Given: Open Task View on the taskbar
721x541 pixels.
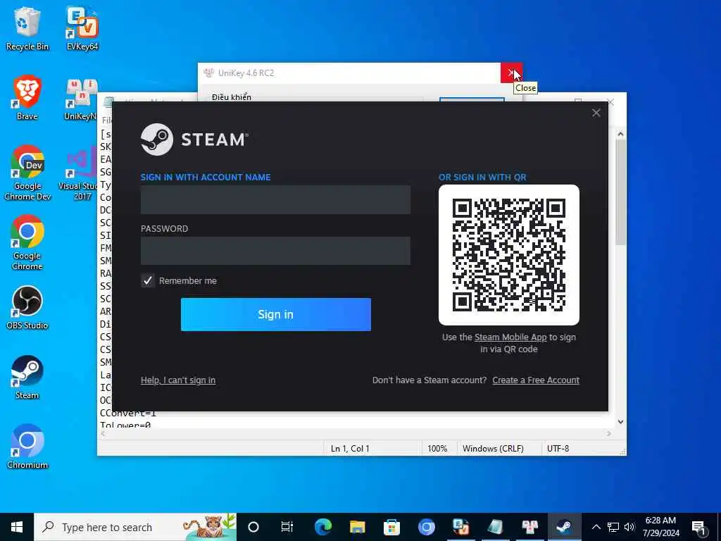Looking at the screenshot, I should 287,527.
